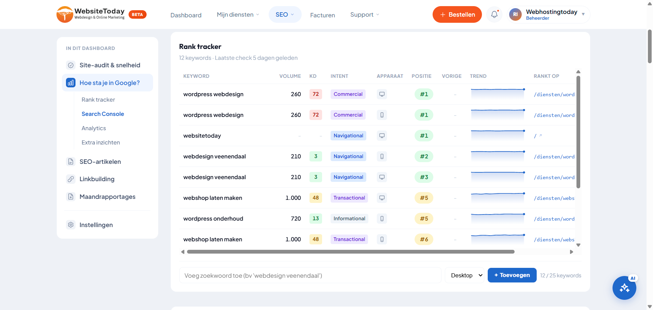Viewport: 653px width, 310px height.
Task: Sort by POSITIE column header
Action: click(x=421, y=76)
